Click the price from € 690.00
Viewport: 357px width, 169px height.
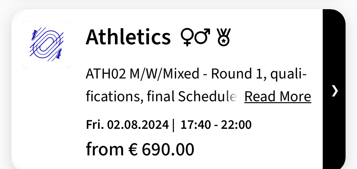point(140,149)
